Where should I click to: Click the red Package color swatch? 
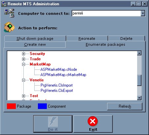tap(11, 106)
